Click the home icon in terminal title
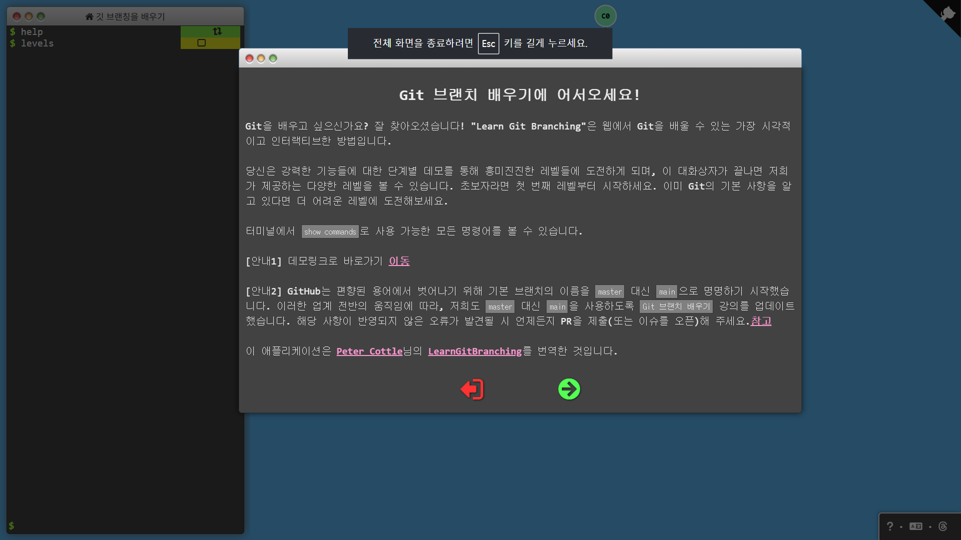The width and height of the screenshot is (961, 540). (89, 16)
